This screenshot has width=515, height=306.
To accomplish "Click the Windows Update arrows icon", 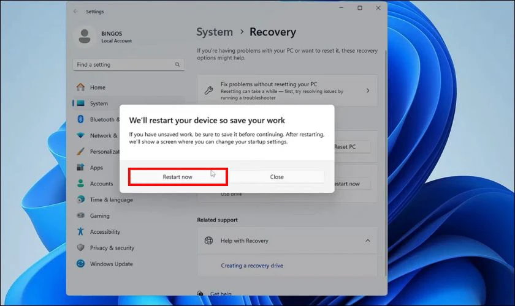I will click(80, 264).
